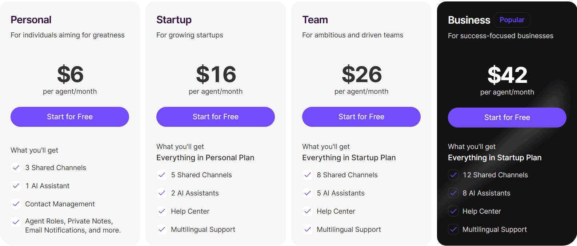The image size is (577, 246).
Task: Click the Business plan title heading
Action: 469,20
